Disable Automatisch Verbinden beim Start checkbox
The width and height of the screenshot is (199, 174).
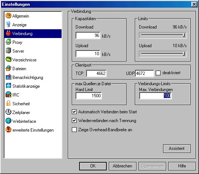[74, 112]
